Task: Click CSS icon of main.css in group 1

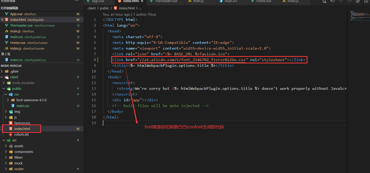Action: [7, 37]
